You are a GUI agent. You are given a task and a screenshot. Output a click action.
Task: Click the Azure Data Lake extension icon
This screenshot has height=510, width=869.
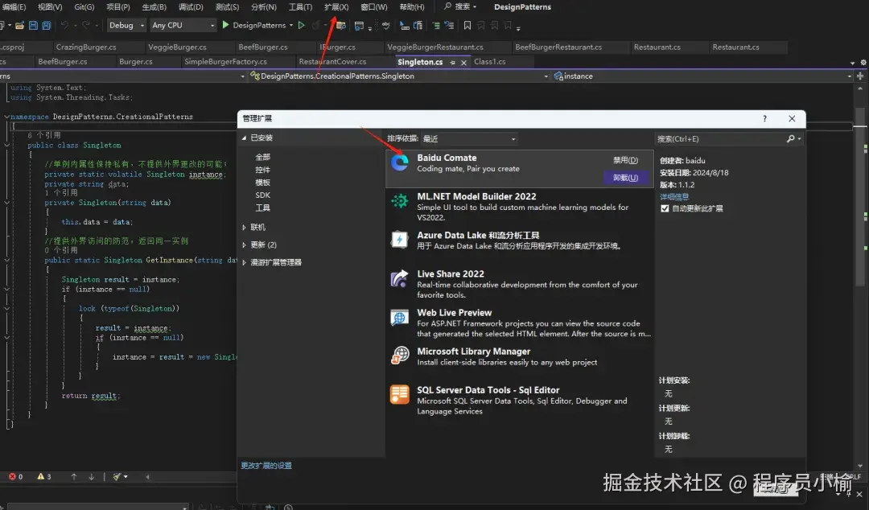(400, 240)
